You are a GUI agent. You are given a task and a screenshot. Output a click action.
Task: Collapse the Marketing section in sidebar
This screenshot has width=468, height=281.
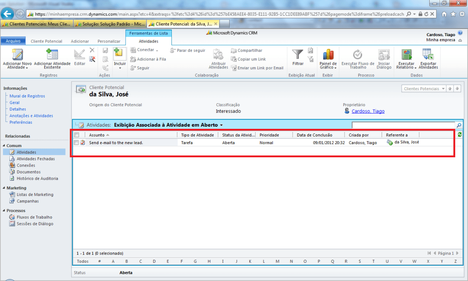(x=4, y=188)
